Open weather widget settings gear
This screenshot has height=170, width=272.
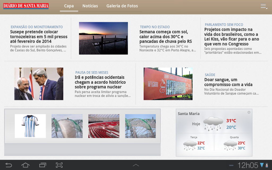(x=249, y=112)
